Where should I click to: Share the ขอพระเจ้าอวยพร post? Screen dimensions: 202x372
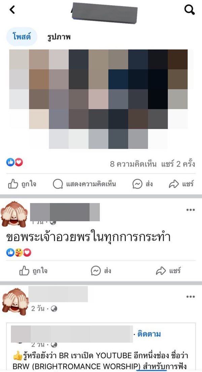click(168, 271)
